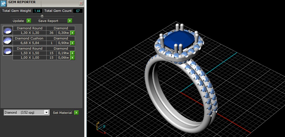The height and width of the screenshot is (137, 285).
Task: Select the Total Gem Count value 67
Action: point(78,11)
